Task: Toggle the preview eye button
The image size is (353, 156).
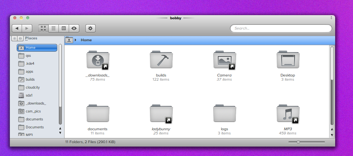Action: coord(74,28)
